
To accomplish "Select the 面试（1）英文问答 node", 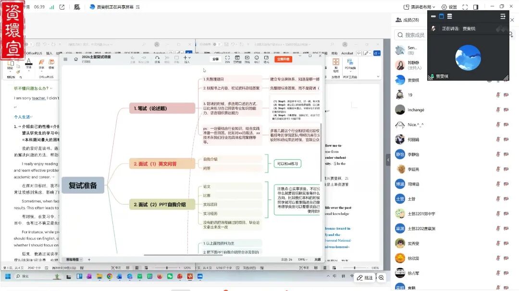I will click(162, 164).
